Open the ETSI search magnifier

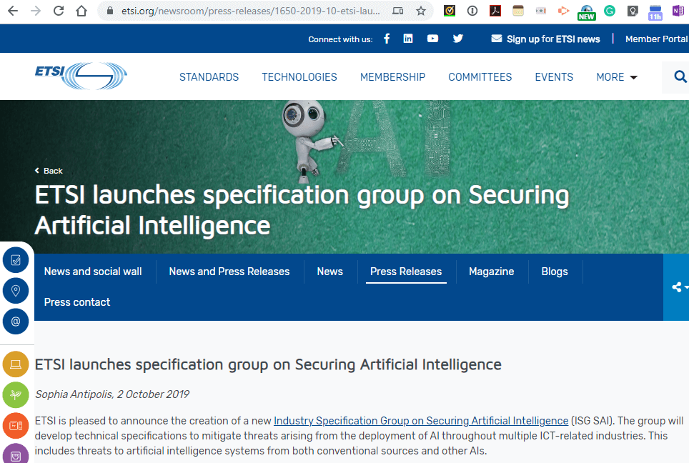tap(680, 76)
